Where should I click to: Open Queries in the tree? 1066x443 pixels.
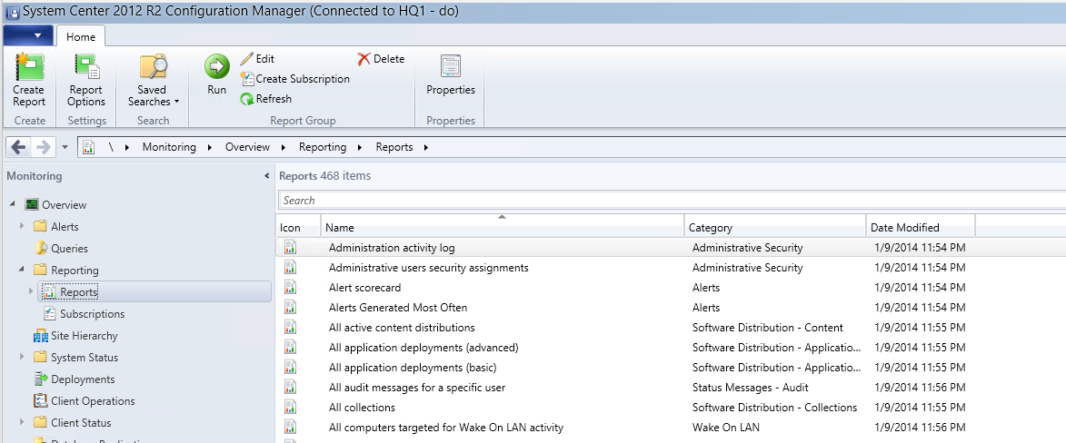[69, 249]
